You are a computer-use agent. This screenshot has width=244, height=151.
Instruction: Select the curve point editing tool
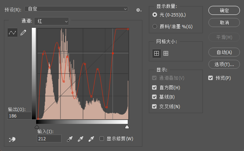point(13,32)
